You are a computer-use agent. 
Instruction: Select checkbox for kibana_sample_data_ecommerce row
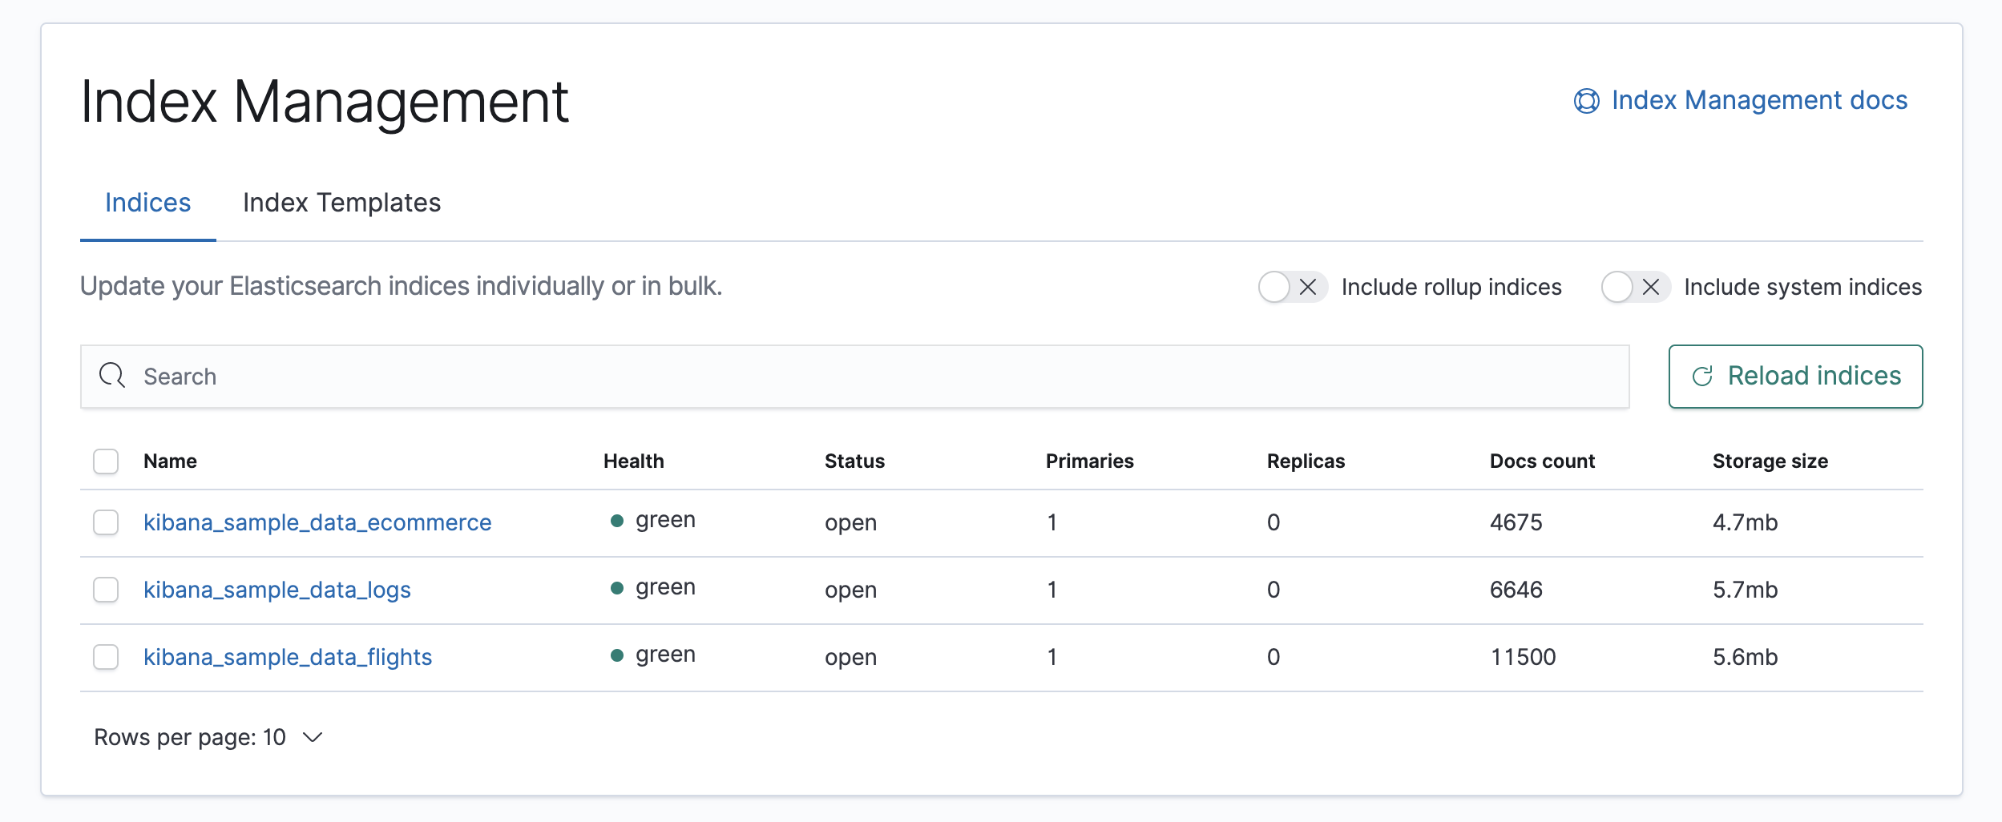pyautogui.click(x=106, y=522)
